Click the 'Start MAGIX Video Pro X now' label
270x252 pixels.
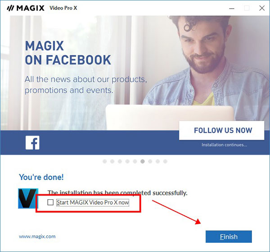[93, 202]
